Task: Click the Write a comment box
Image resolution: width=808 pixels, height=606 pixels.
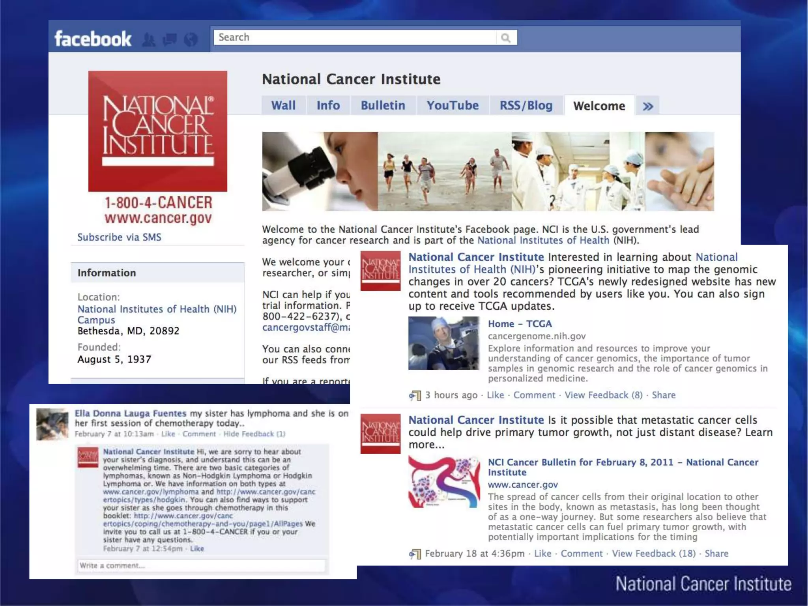Action: [x=201, y=565]
